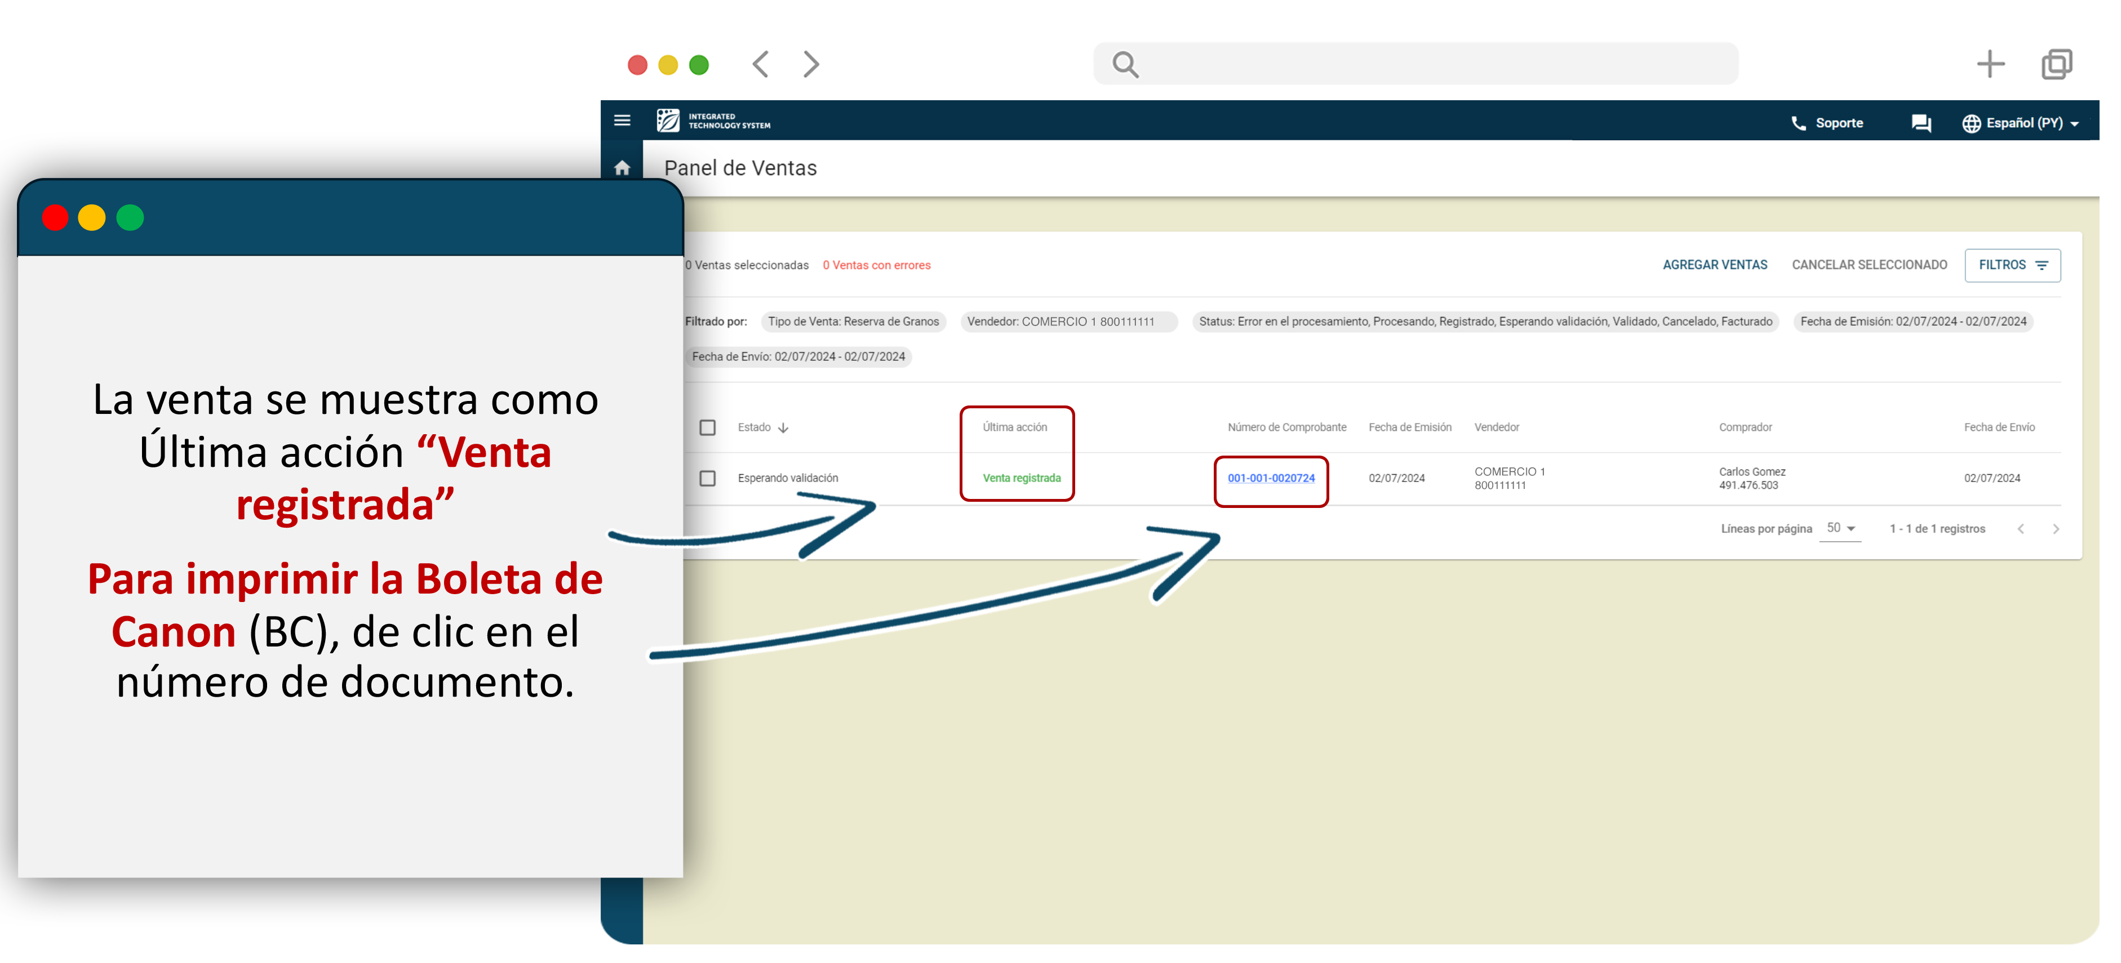Expand the Líneas por página dropdown

(x=1840, y=528)
